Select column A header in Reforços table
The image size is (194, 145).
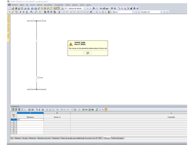point(30,113)
